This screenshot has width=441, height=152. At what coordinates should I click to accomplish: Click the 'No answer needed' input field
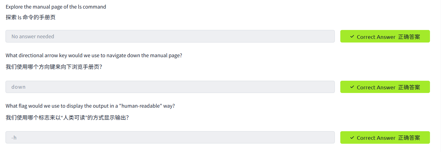pyautogui.click(x=170, y=36)
